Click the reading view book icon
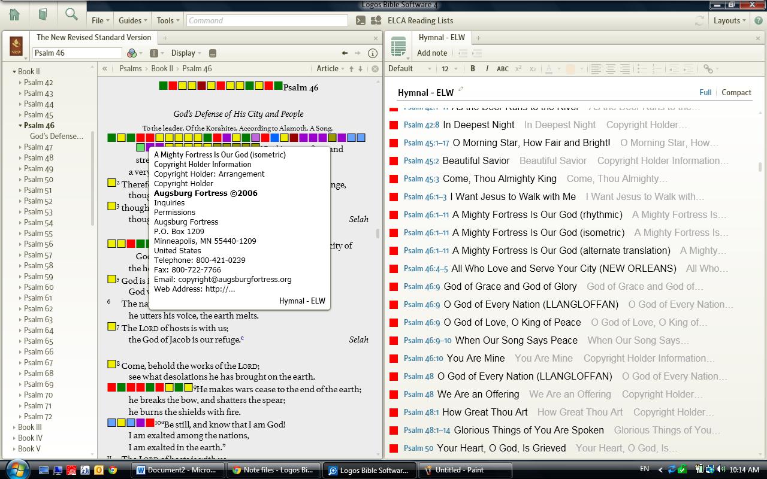767x479 pixels. tap(212, 53)
